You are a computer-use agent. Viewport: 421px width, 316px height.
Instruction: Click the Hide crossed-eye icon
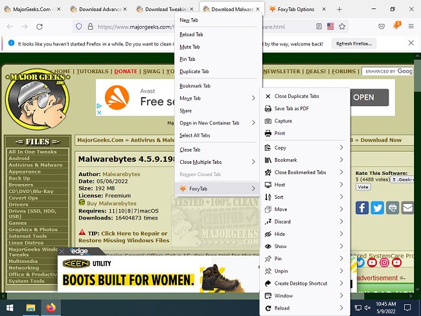(x=268, y=234)
